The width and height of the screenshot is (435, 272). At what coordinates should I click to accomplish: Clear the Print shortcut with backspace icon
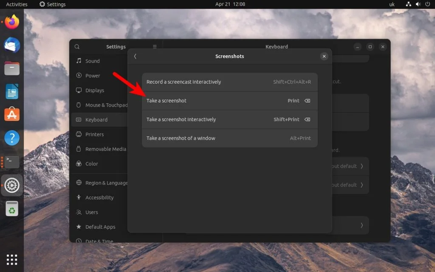click(307, 101)
